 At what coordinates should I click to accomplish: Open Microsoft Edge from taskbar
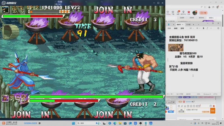pyautogui.click(x=115, y=123)
